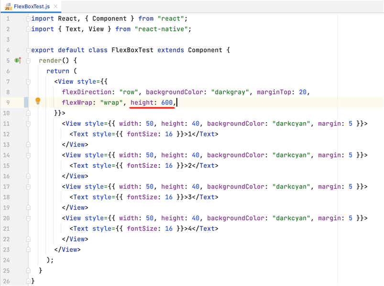The height and width of the screenshot is (286, 384).
Task: Collapse the import block at line 1
Action: 29,19
